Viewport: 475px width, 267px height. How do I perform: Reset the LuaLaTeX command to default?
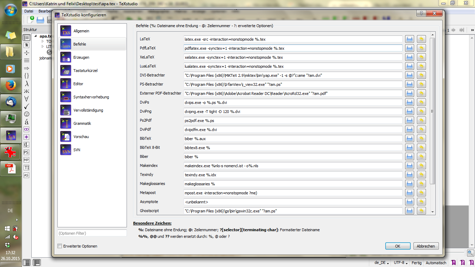(x=421, y=66)
